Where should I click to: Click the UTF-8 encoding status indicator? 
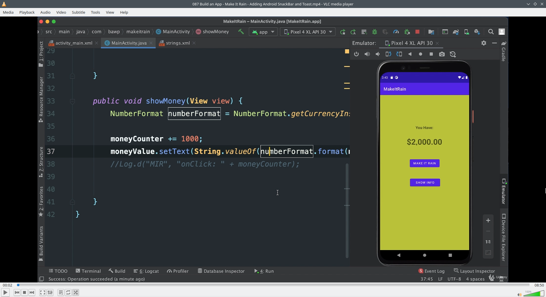coord(454,279)
